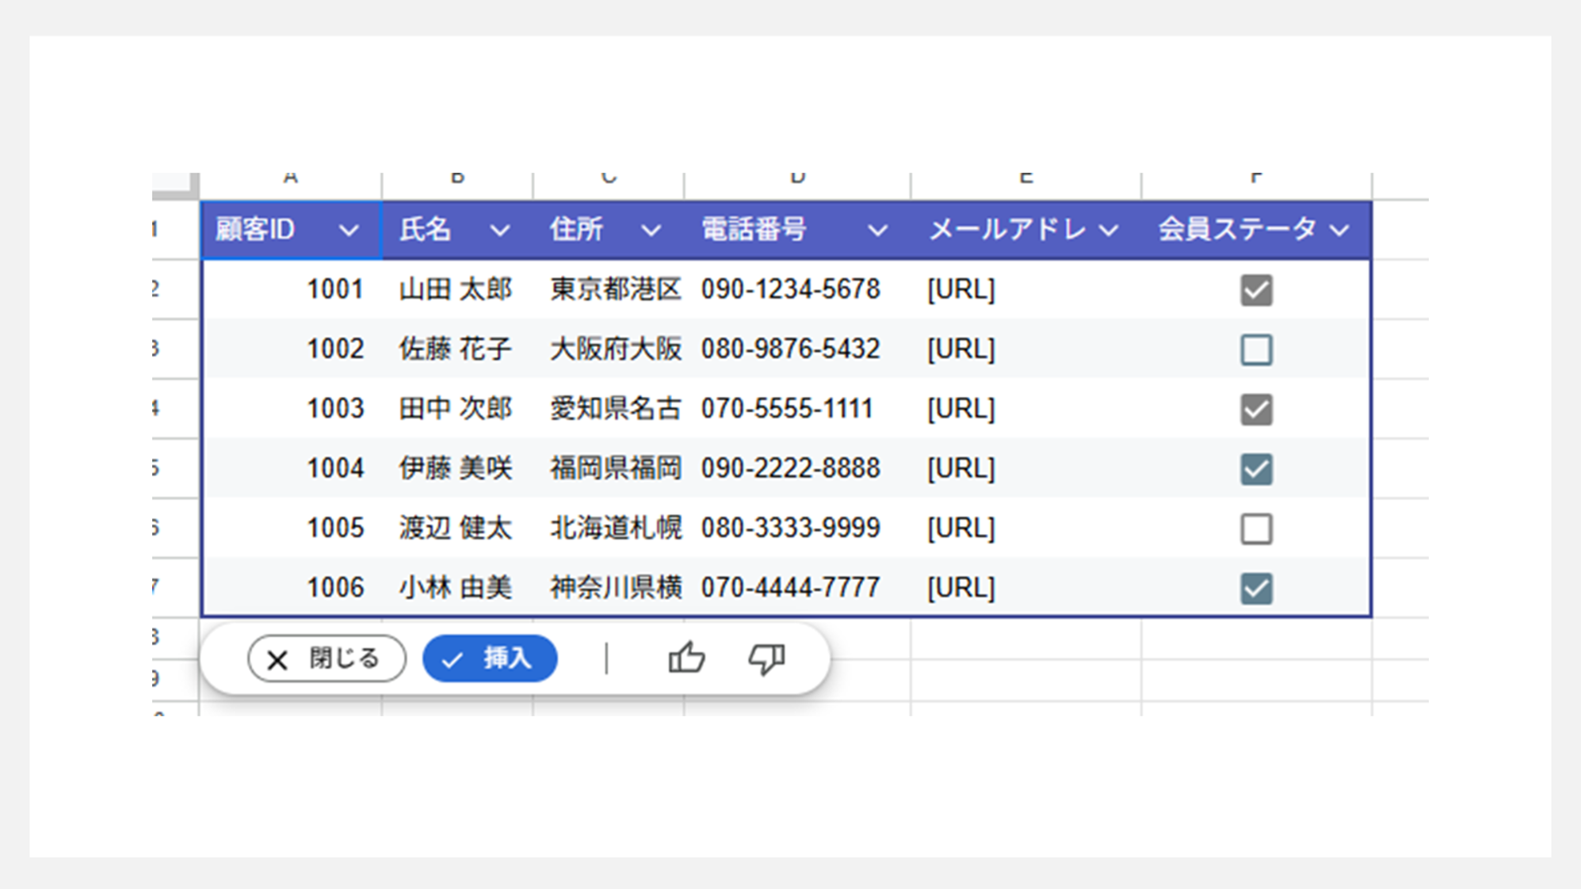Select the [URL] cell in 山田 太郎 row
This screenshot has width=1581, height=889.
tap(1026, 289)
